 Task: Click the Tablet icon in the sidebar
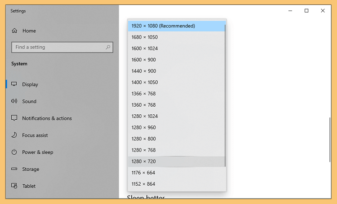(x=14, y=186)
